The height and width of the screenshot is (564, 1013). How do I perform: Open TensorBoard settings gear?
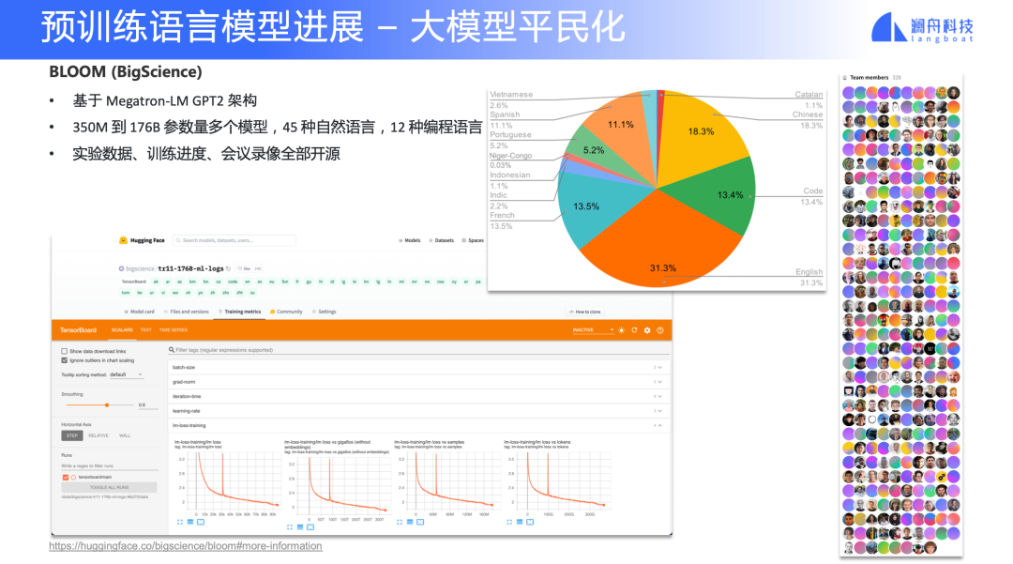647,330
